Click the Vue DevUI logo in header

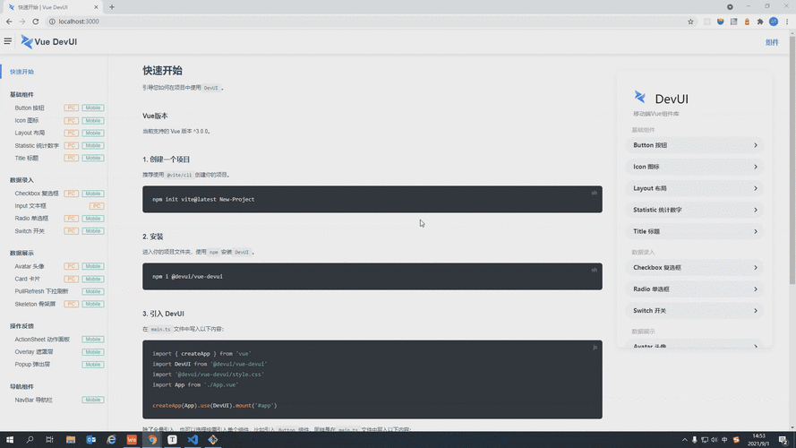pos(49,41)
